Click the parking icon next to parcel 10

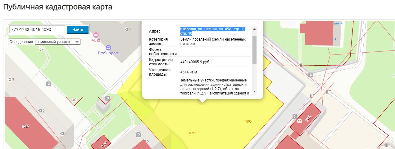click(x=108, y=99)
